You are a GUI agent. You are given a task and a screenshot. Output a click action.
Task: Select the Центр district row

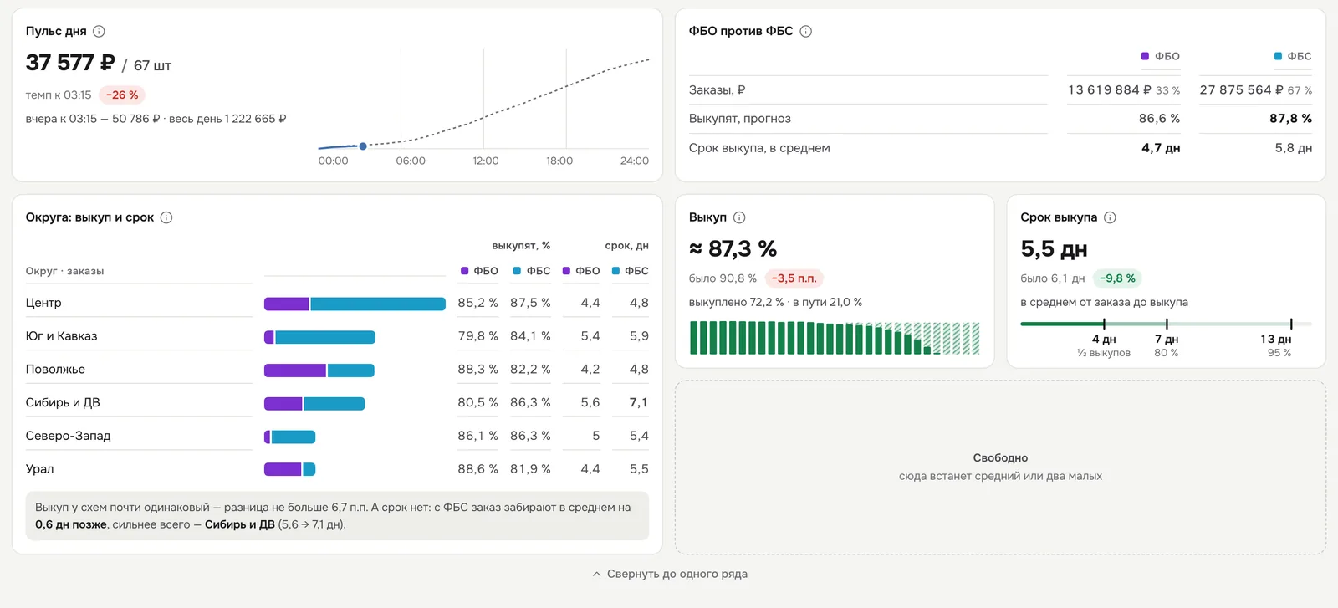pos(337,303)
